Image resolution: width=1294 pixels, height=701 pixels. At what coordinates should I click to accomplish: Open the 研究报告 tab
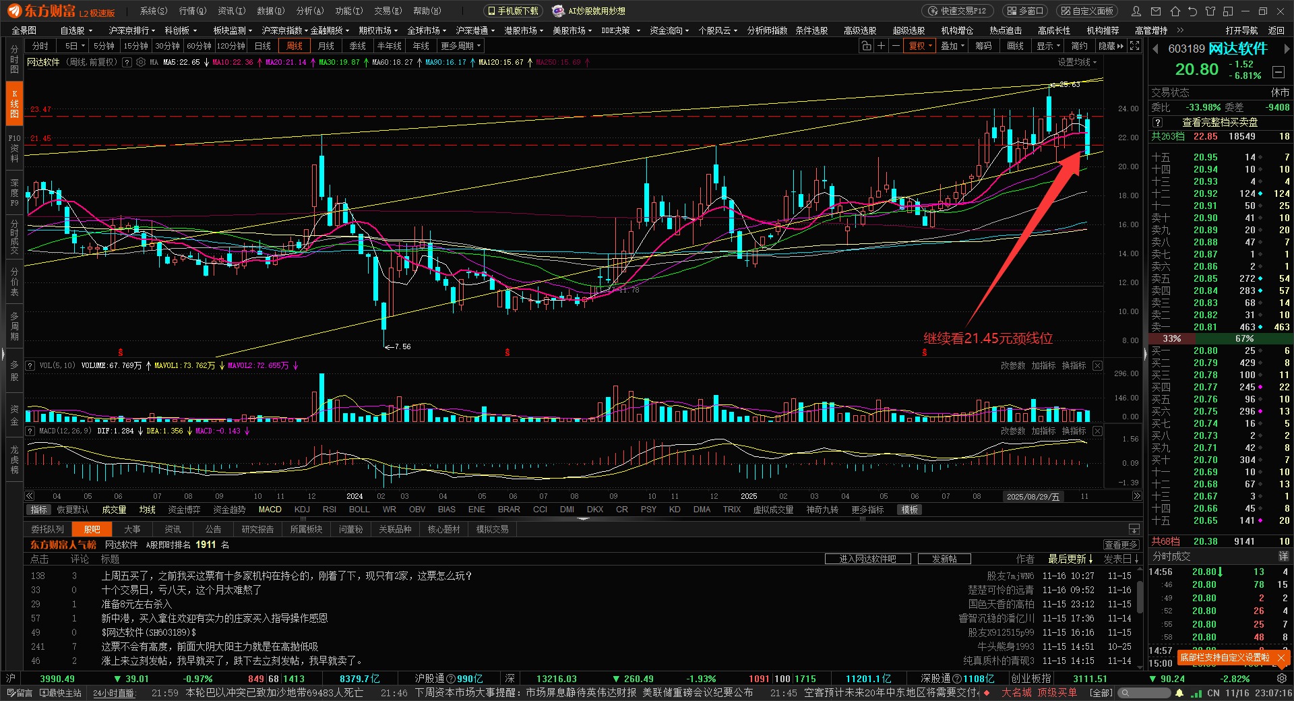(257, 529)
